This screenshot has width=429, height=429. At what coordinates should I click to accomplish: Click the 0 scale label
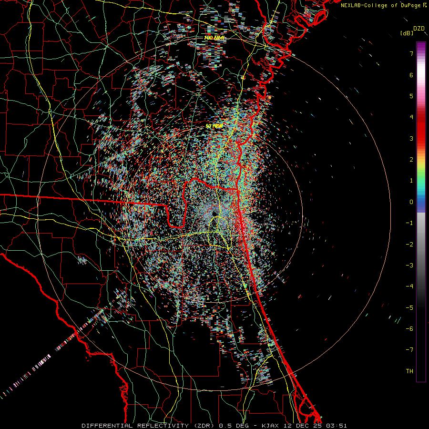tap(411, 202)
